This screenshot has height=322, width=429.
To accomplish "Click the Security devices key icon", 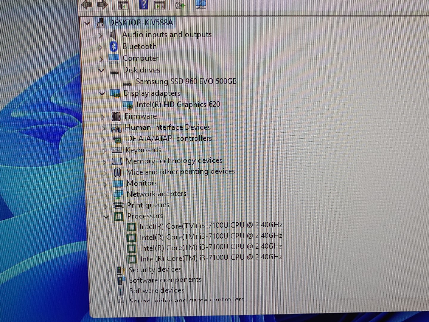I will [121, 270].
